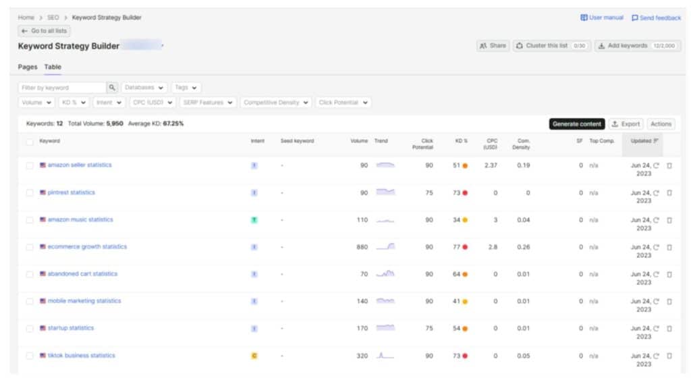Open the abandoned cart statistics keyword link

pyautogui.click(x=82, y=274)
